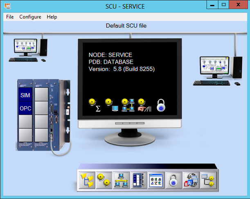
Task: Open Path configuration folder-tree icon
Action: (87, 180)
